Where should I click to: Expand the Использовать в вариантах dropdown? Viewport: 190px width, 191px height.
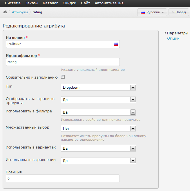(99, 148)
